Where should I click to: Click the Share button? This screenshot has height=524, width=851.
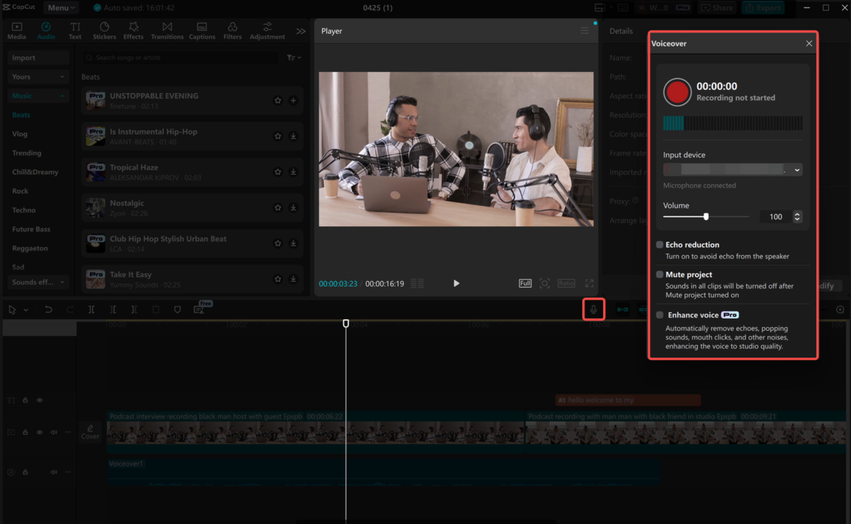(x=717, y=8)
